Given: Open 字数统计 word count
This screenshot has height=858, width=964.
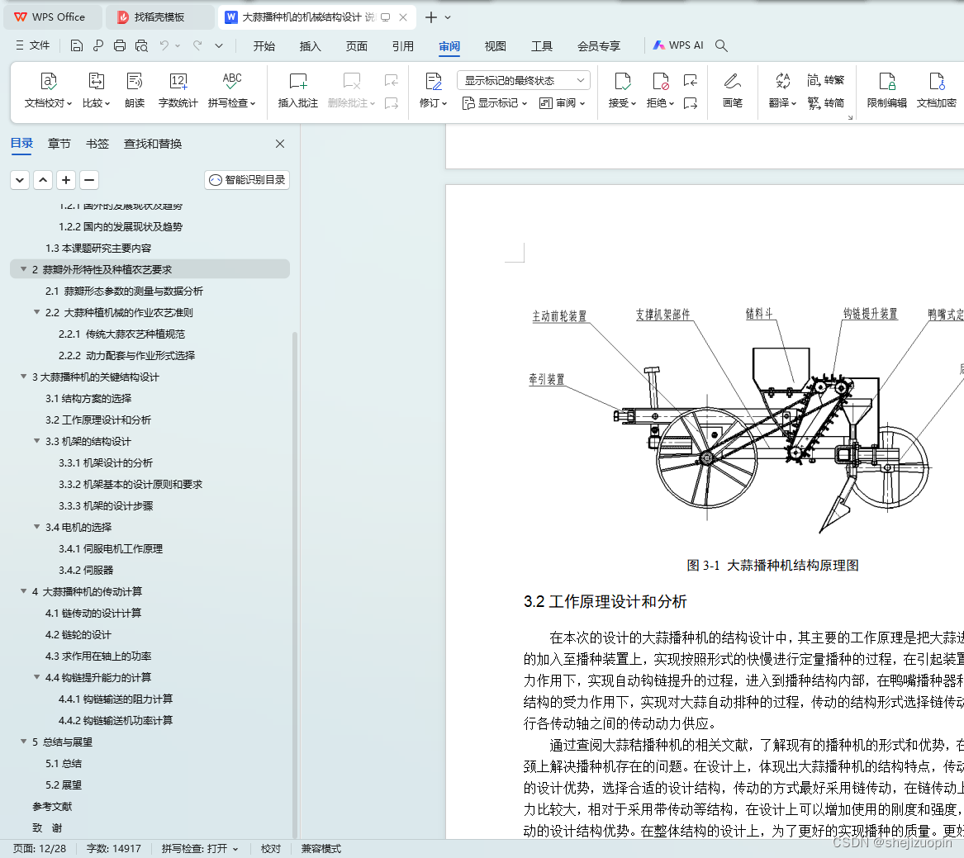Looking at the screenshot, I should coord(178,90).
